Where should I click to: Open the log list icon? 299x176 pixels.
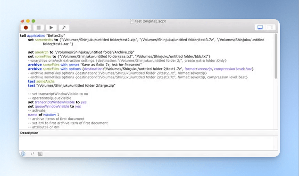[40, 154]
